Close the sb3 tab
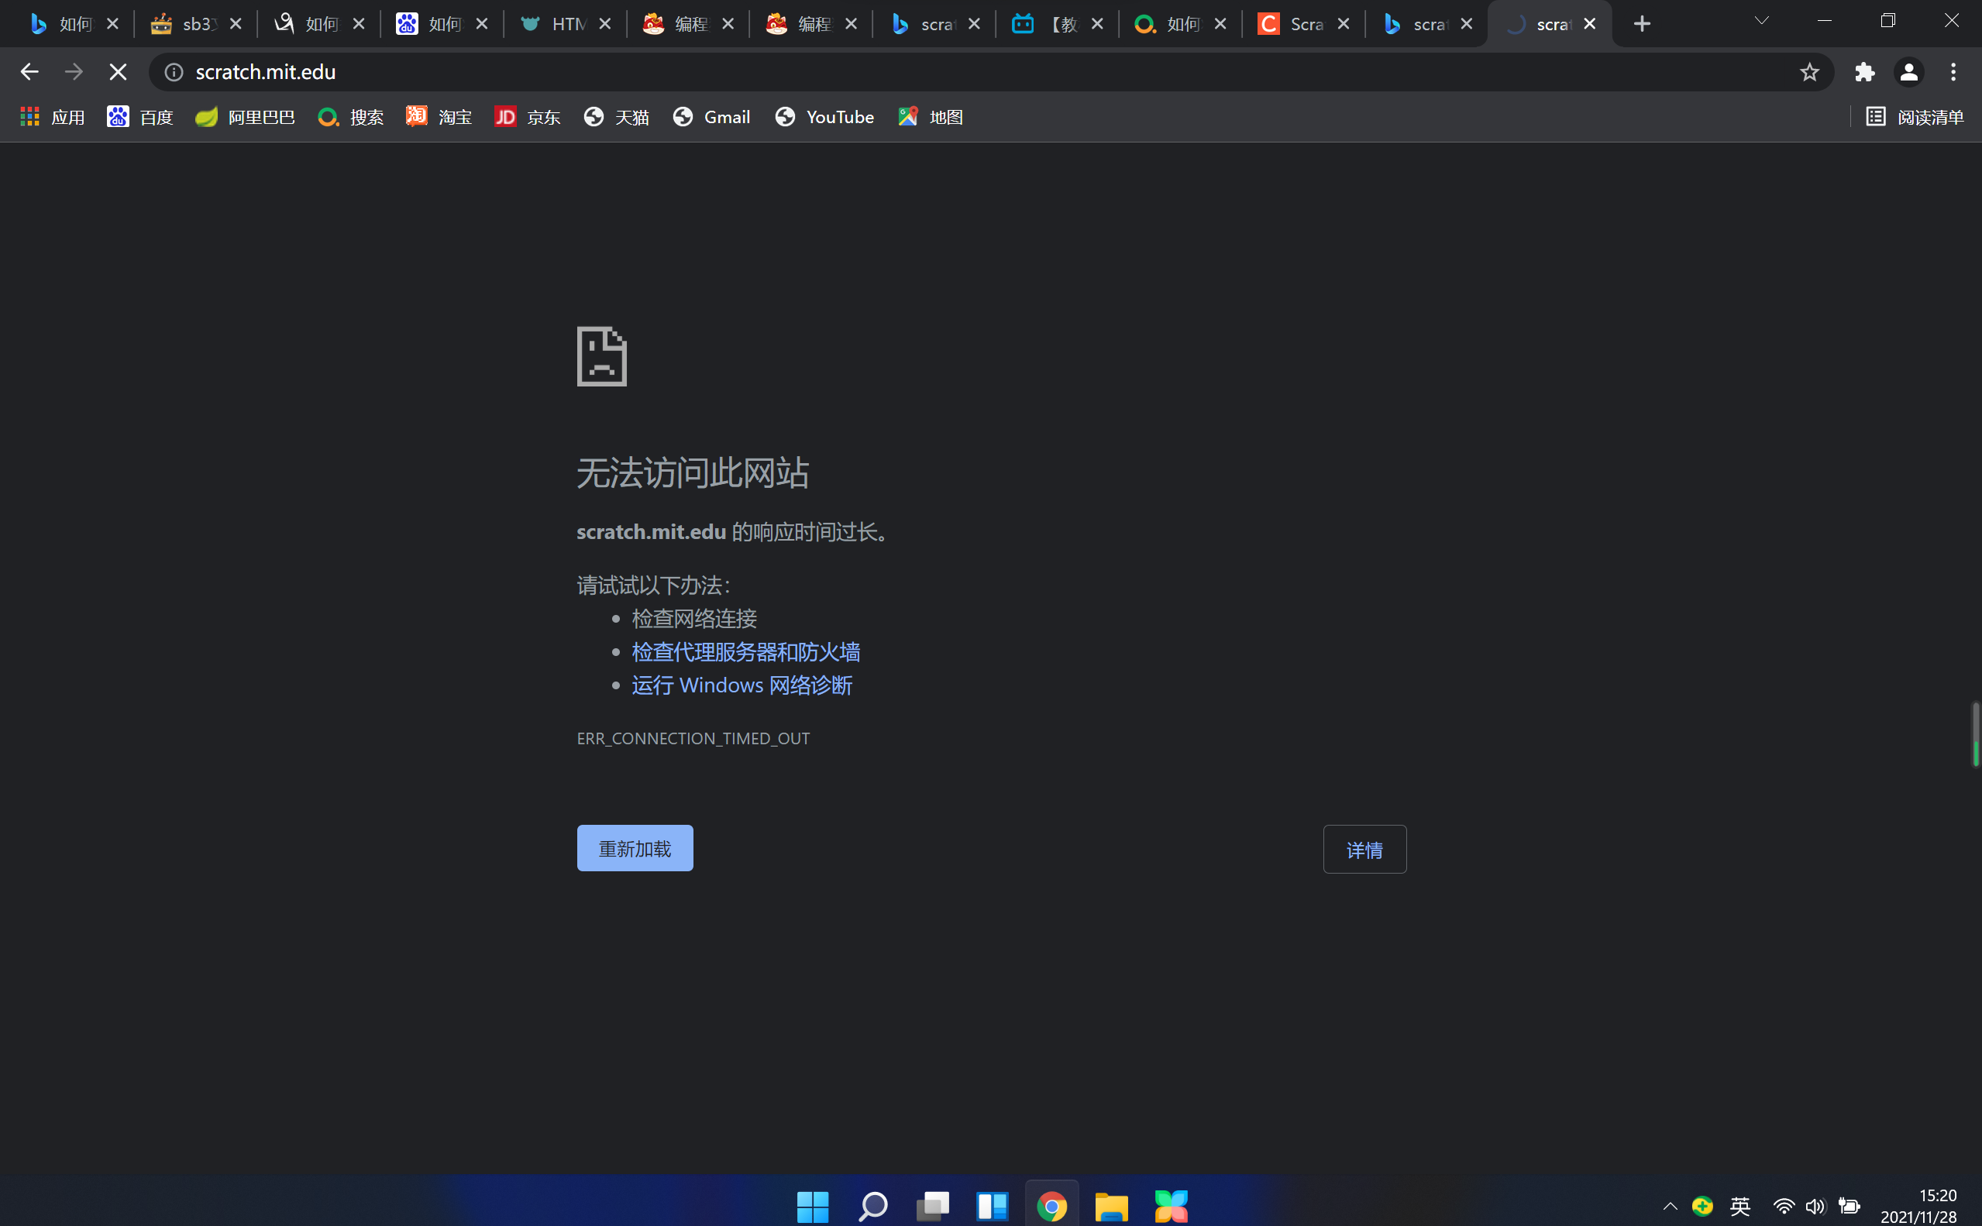The image size is (1982, 1226). coord(236,24)
